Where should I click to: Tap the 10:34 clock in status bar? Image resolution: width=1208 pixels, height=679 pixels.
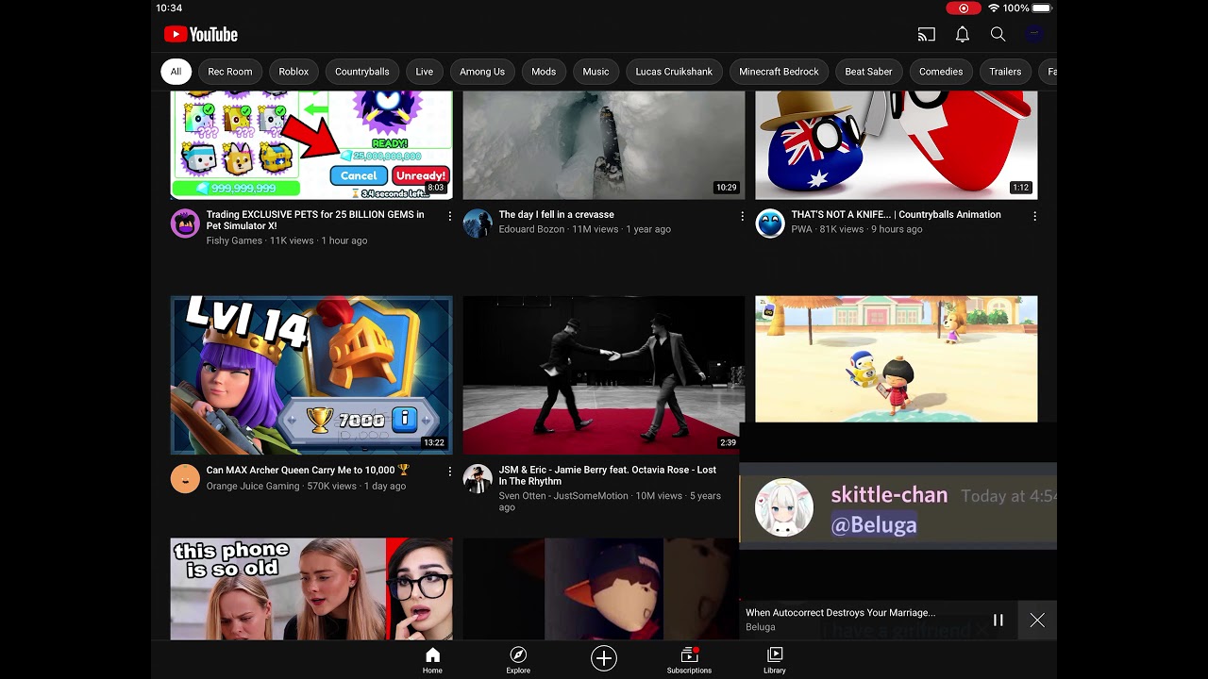(x=169, y=8)
